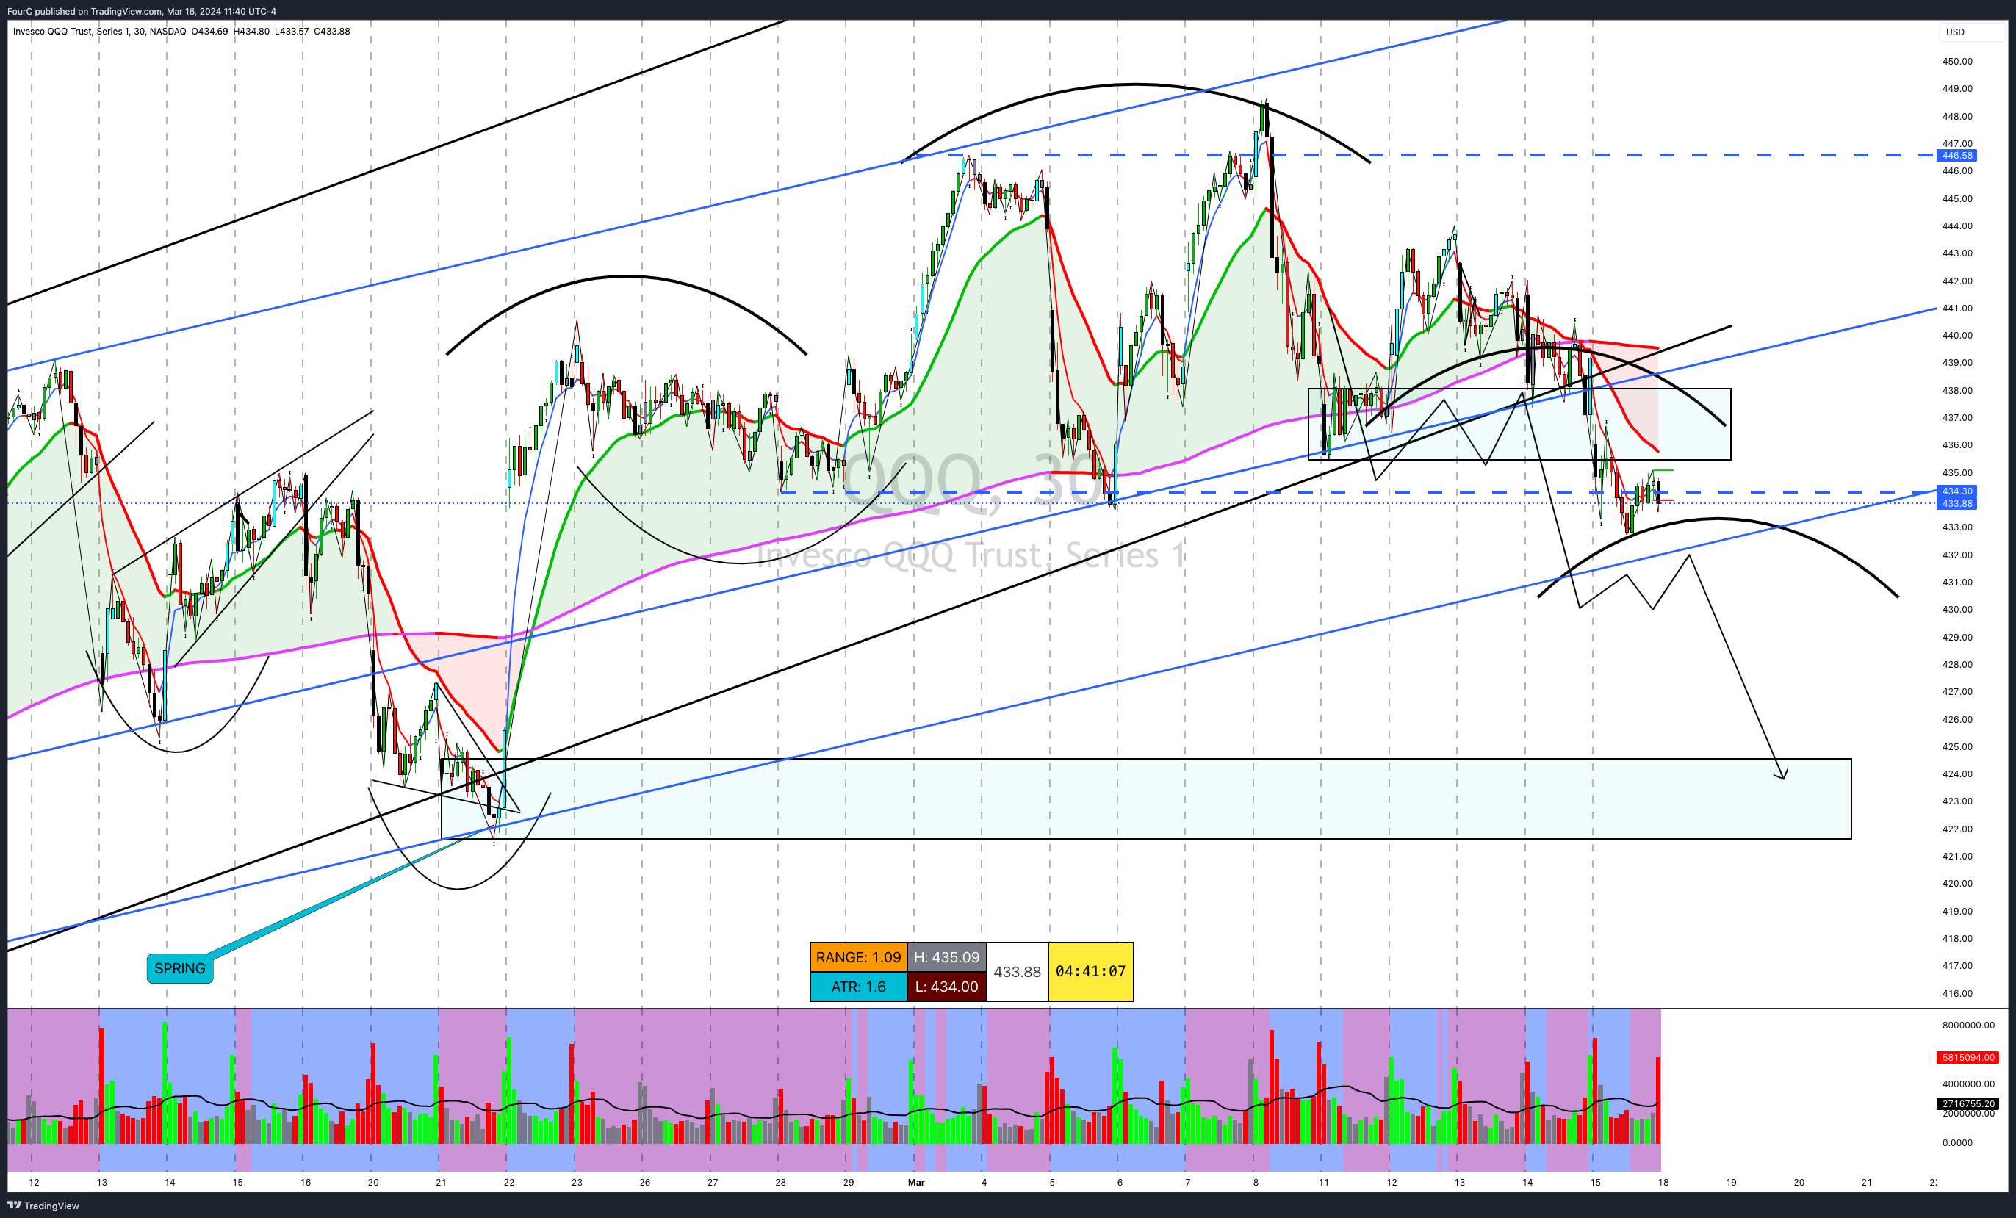
Task: Click the orange RANGE: 1.09 box
Action: [x=858, y=957]
